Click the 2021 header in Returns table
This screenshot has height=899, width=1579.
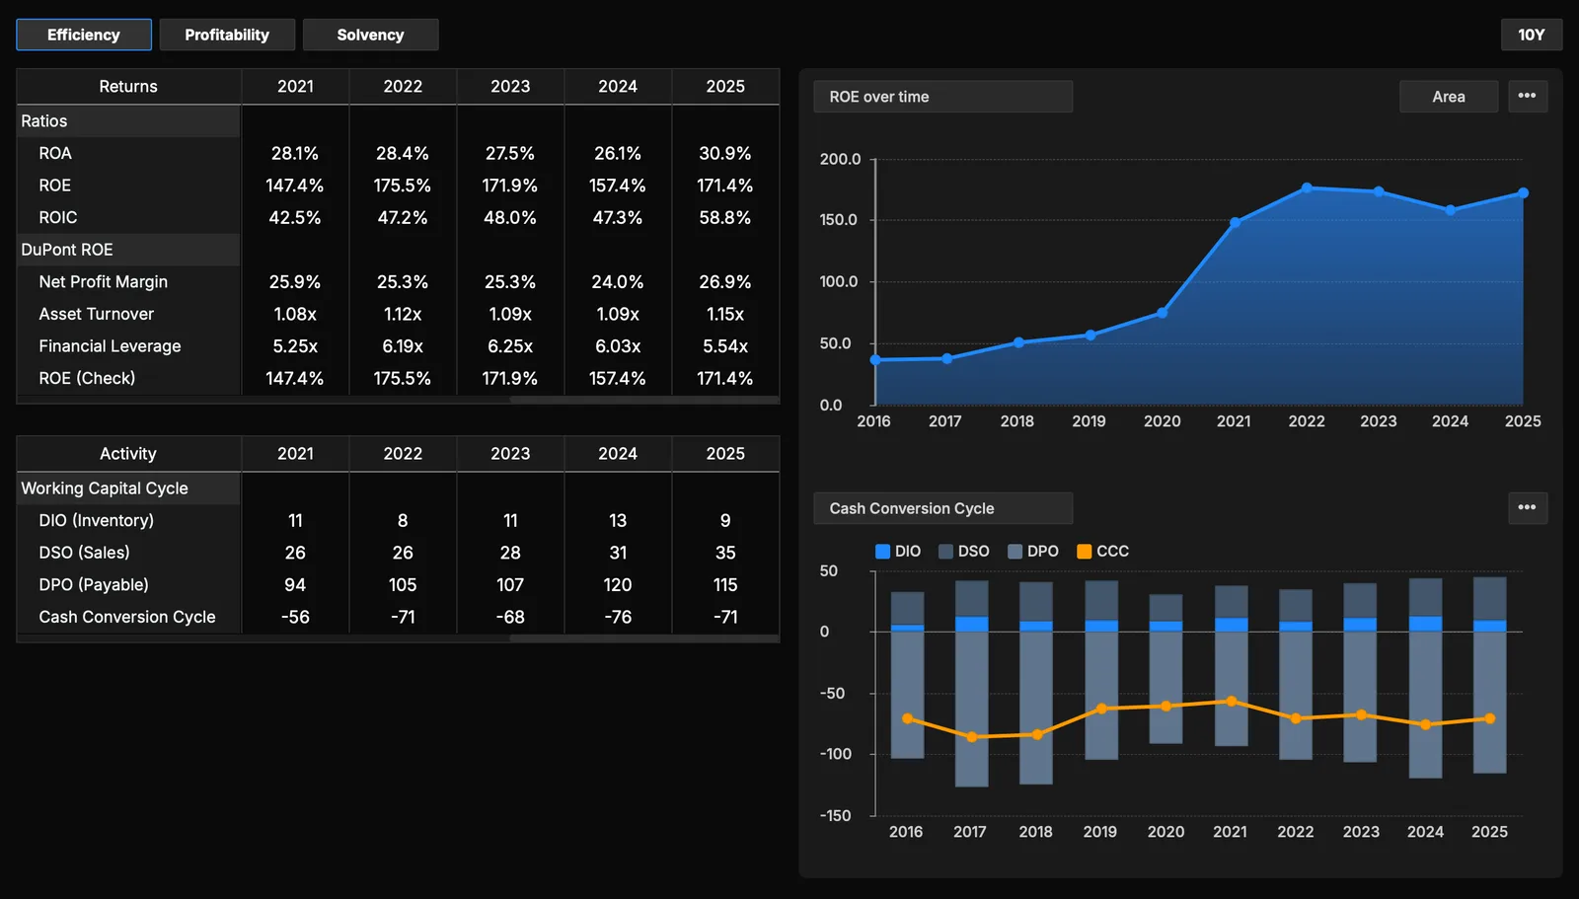[x=295, y=87]
